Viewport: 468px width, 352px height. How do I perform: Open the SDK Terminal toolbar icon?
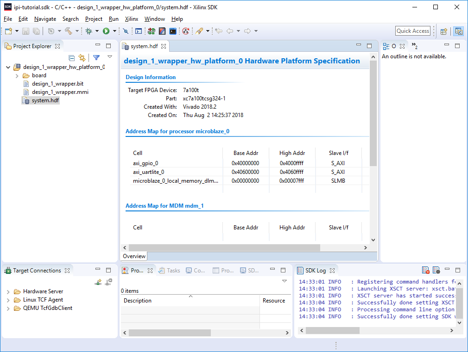coord(173,31)
